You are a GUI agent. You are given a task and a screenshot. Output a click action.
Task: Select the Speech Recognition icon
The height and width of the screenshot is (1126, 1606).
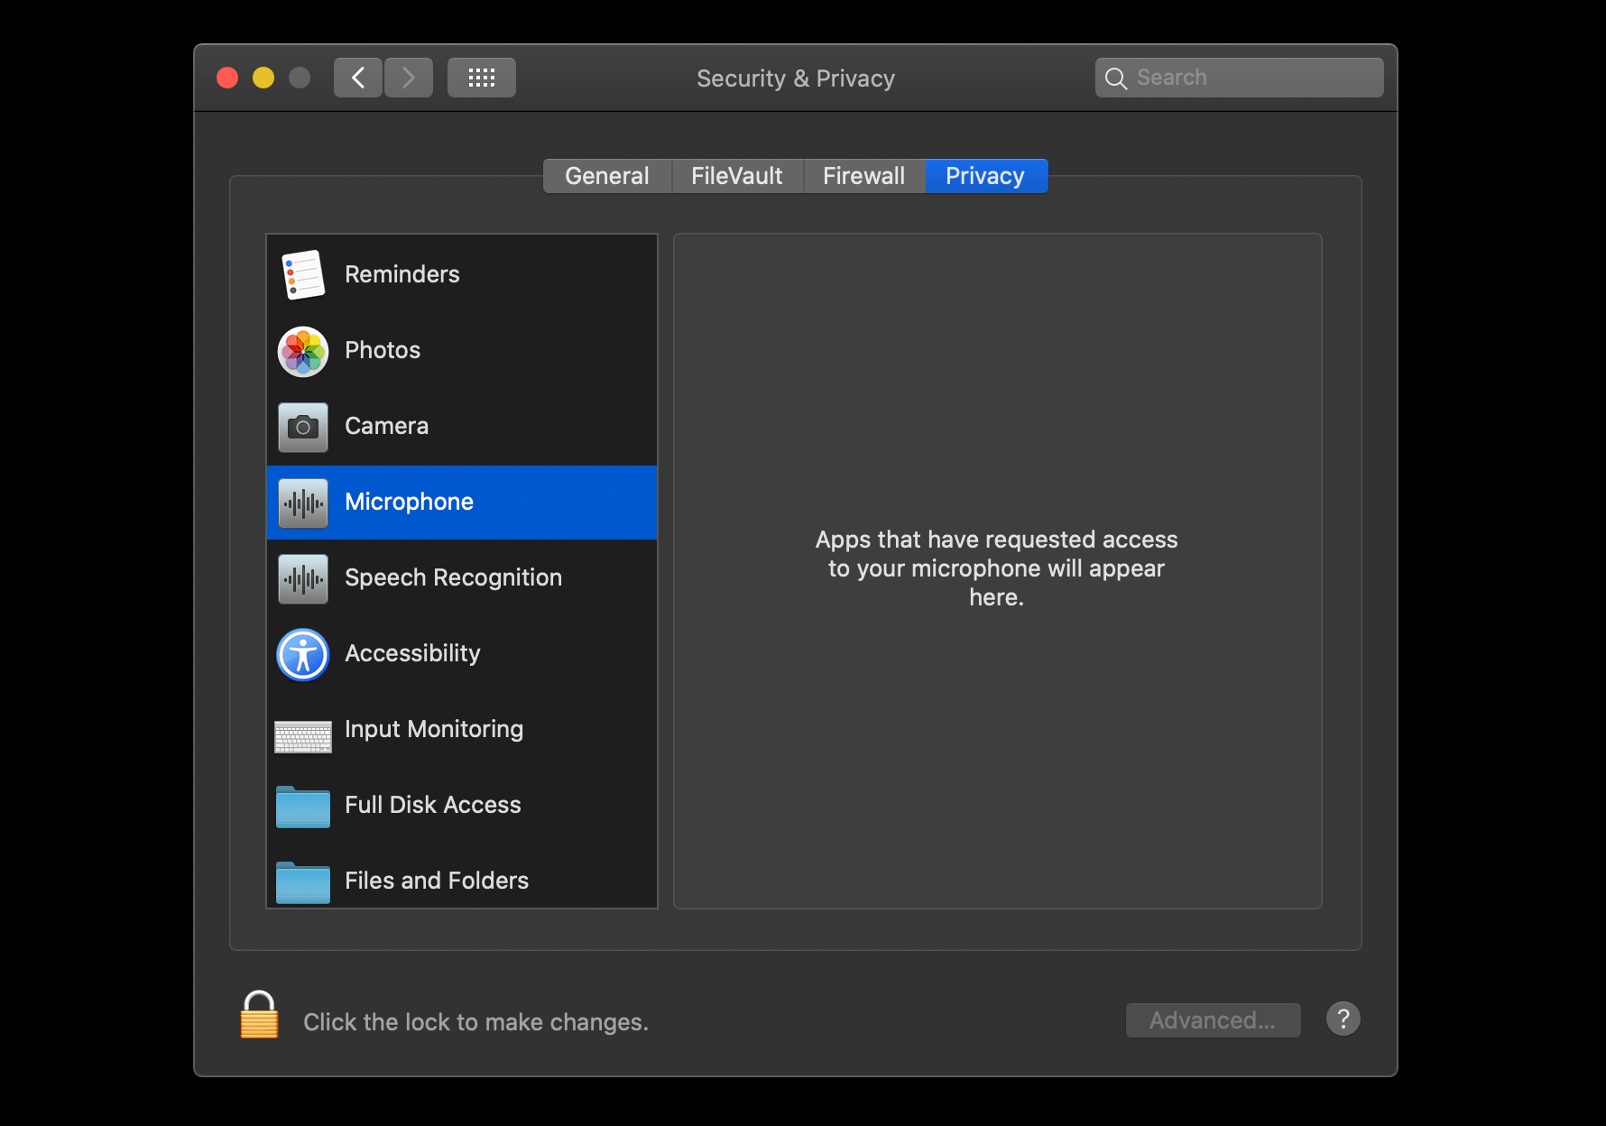click(x=303, y=578)
